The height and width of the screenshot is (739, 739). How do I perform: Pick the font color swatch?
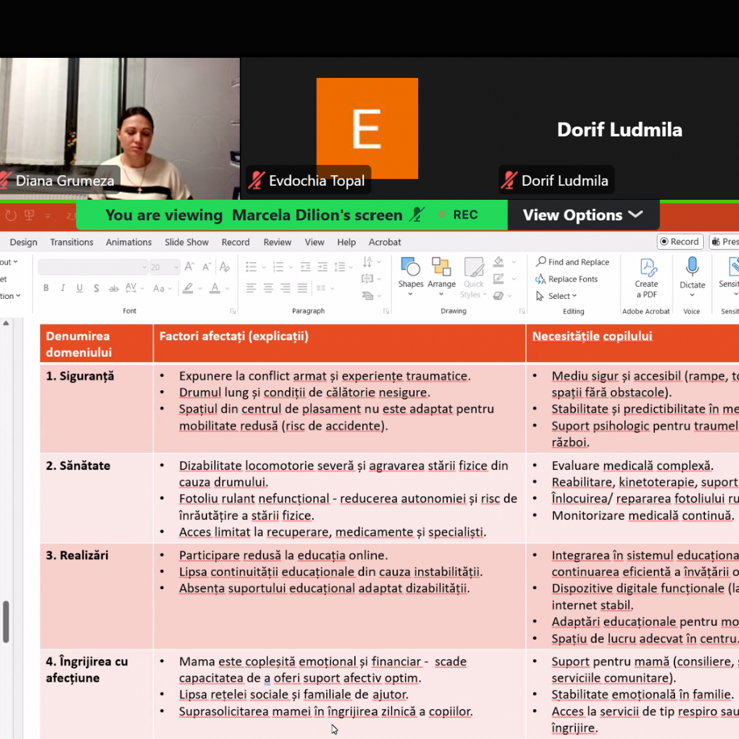pos(214,288)
